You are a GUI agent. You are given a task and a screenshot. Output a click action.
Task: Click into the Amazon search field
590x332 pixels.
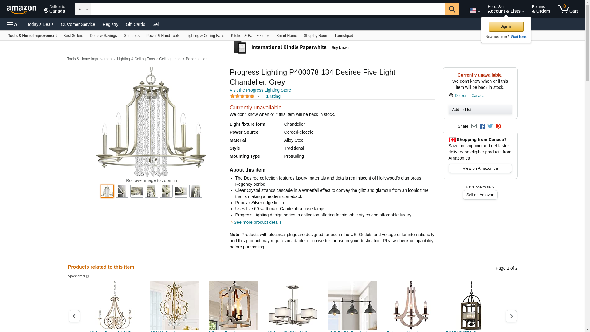tap(267, 9)
